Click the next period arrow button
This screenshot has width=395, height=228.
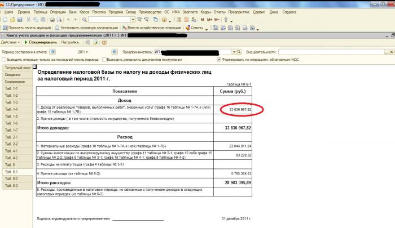[115, 52]
